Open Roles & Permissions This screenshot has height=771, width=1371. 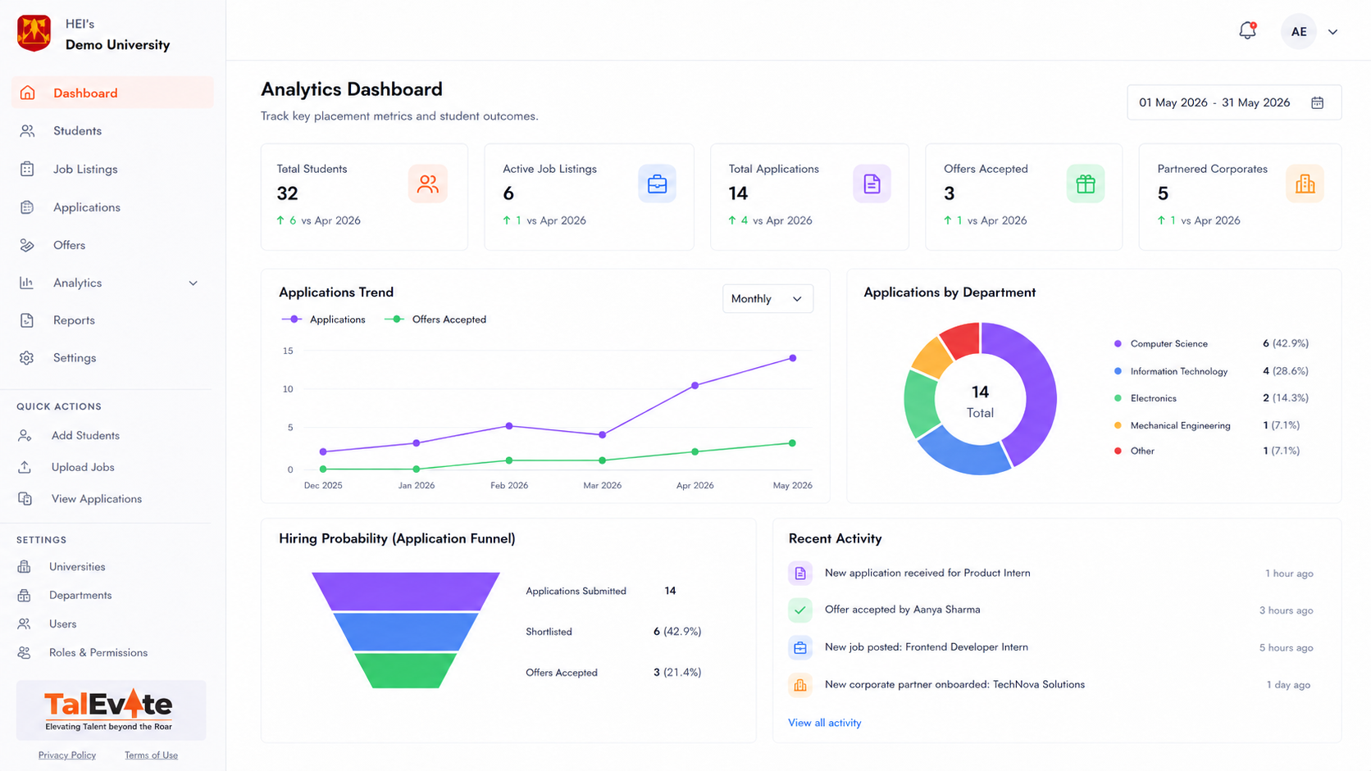(98, 653)
